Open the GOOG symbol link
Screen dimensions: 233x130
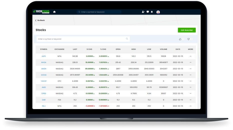click(x=44, y=75)
